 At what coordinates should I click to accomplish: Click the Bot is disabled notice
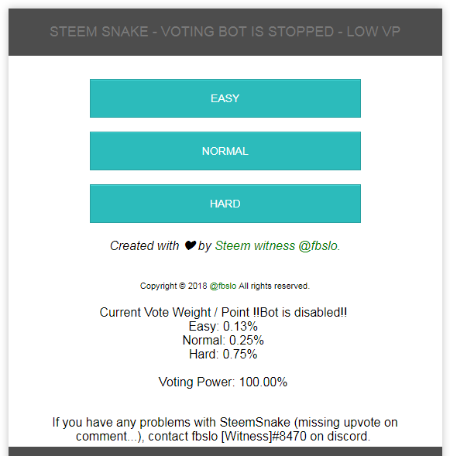tap(300, 312)
